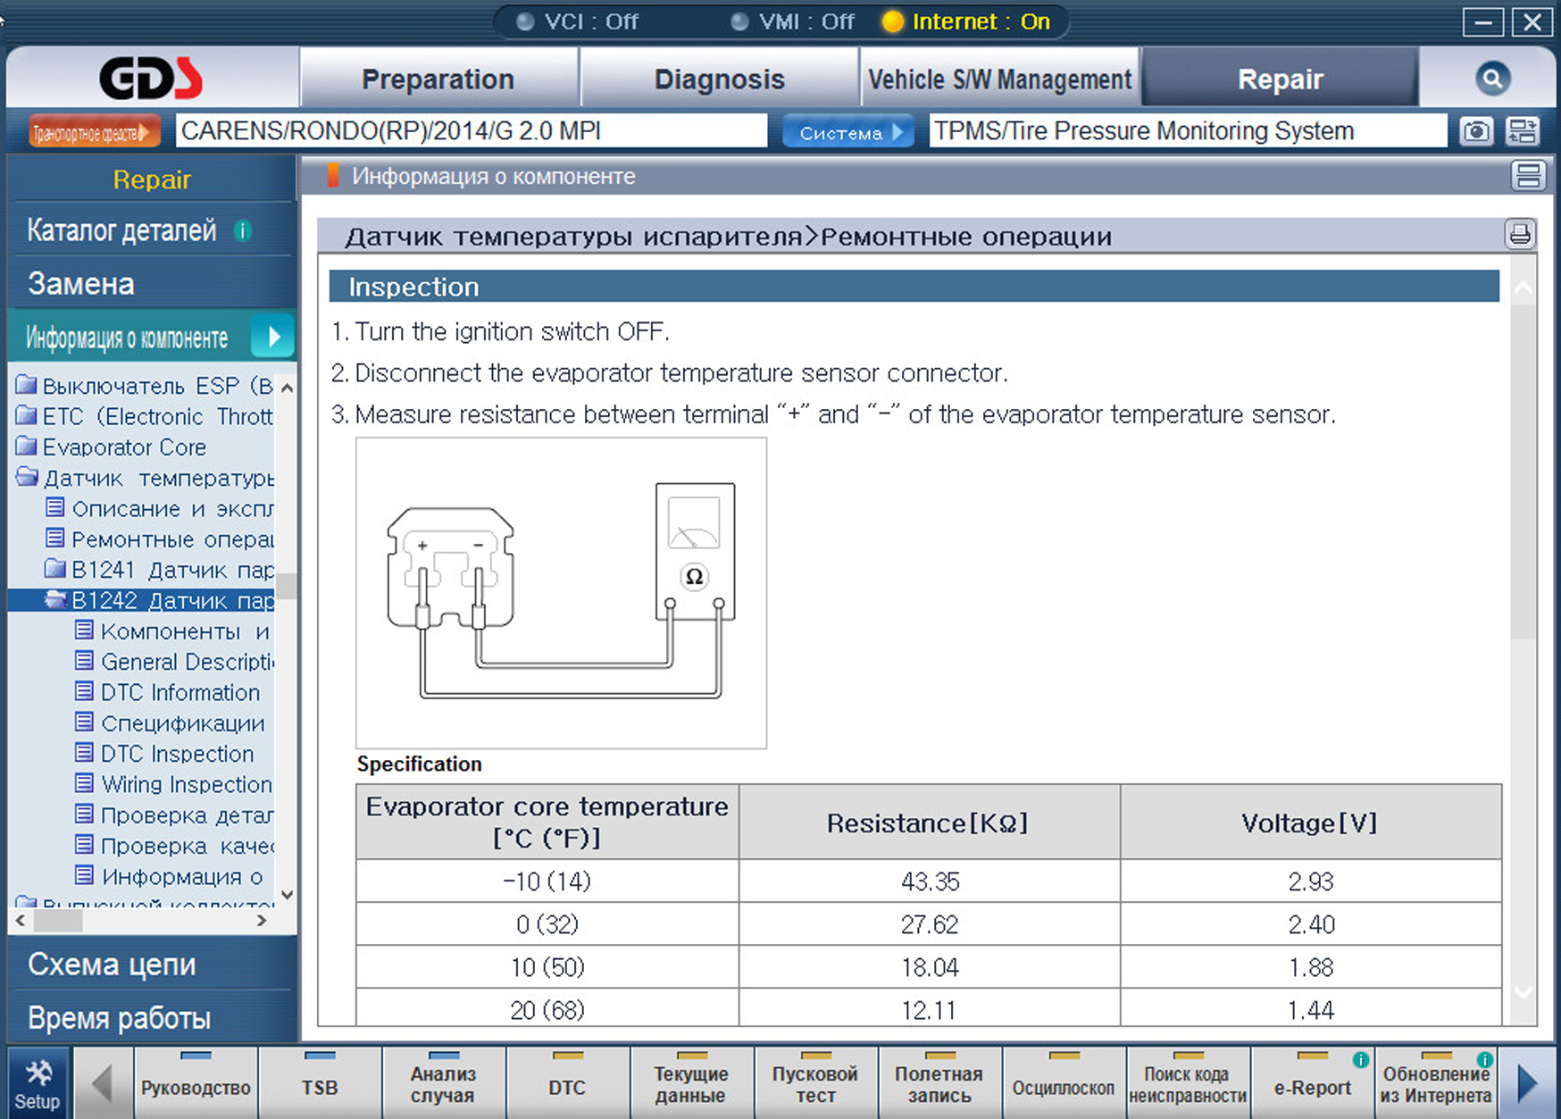Open the Setup tools icon
This screenshot has height=1119, width=1561.
pos(38,1083)
